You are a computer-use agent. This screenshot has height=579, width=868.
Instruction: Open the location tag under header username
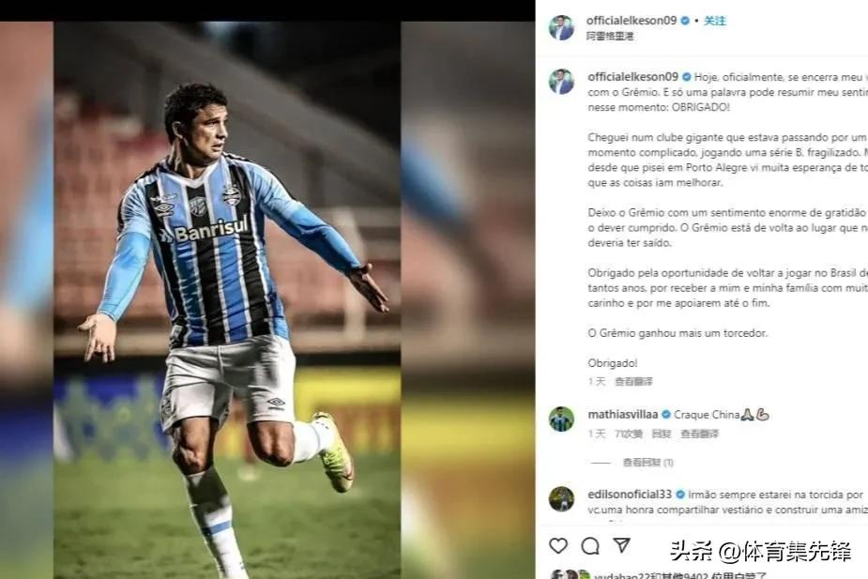pos(610,36)
